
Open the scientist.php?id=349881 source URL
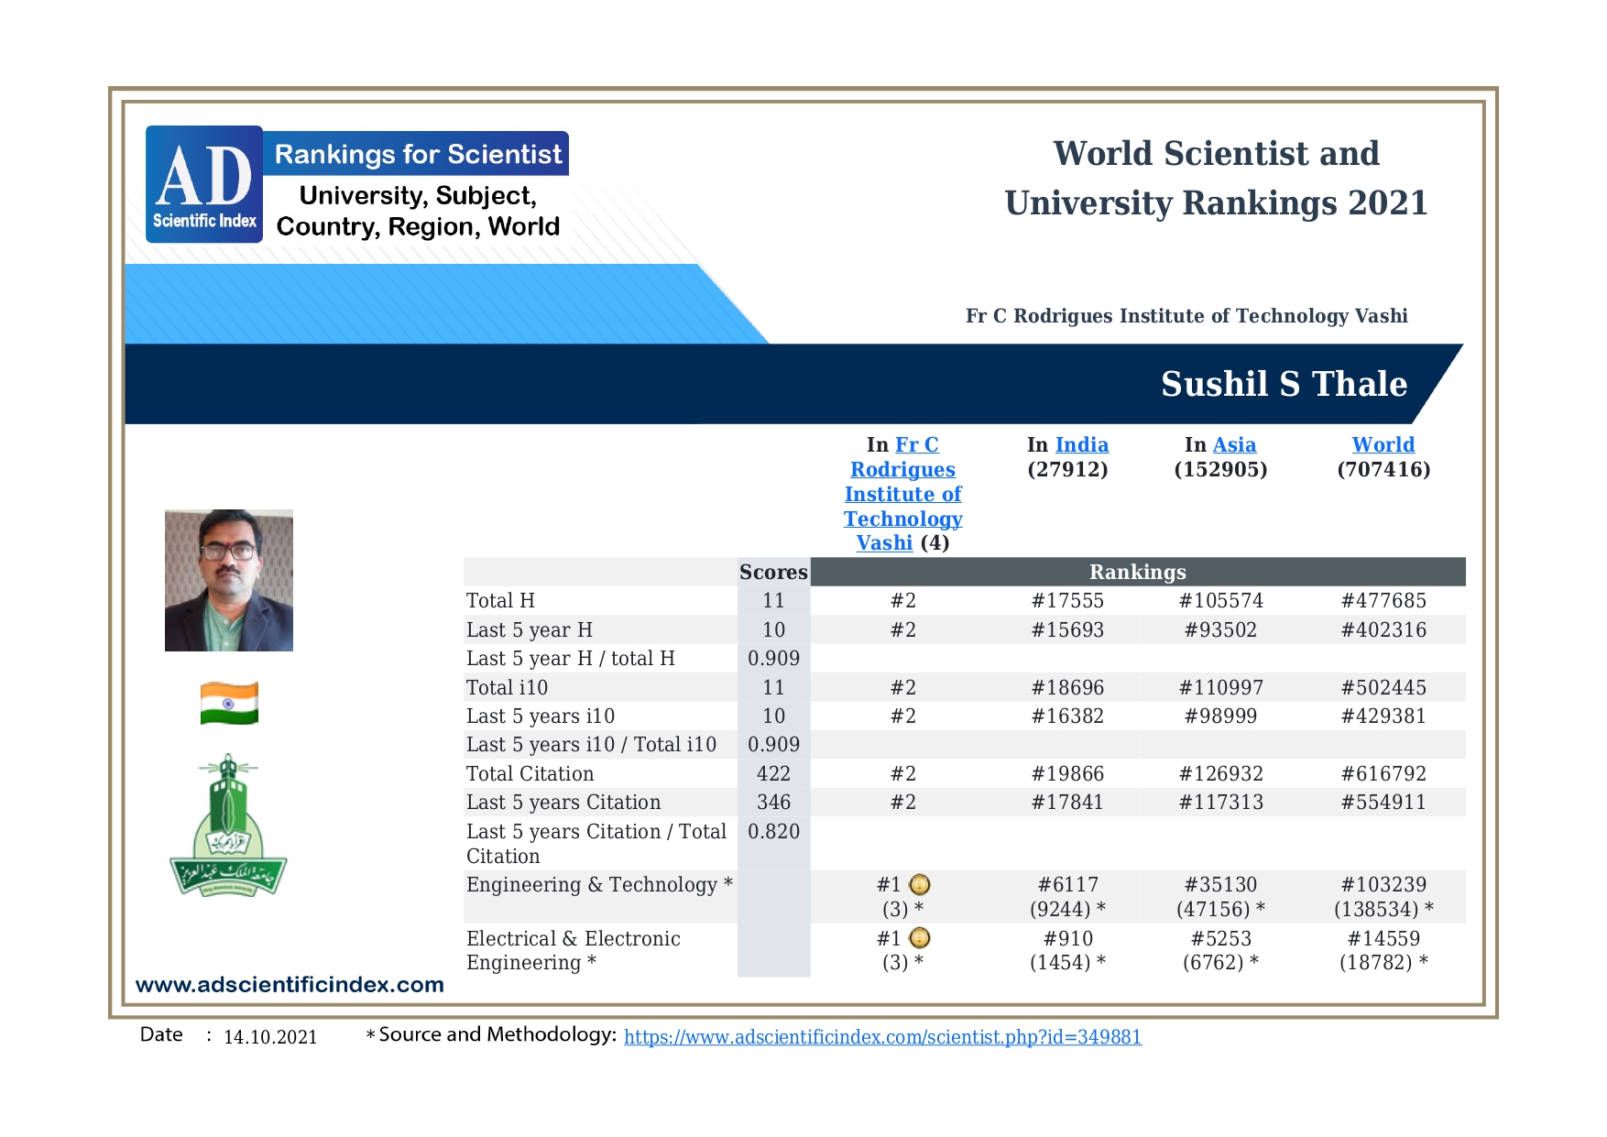pos(882,1037)
